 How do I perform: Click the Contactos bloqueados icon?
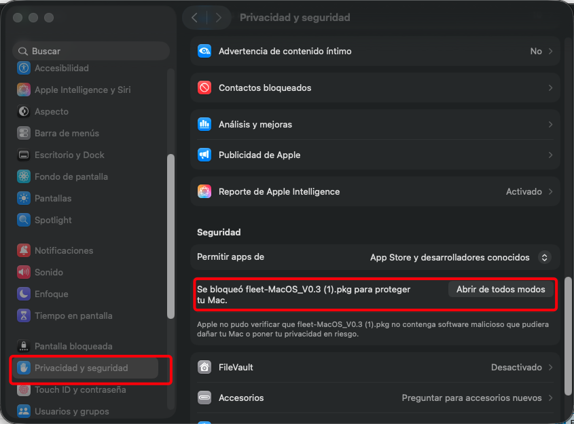point(204,88)
